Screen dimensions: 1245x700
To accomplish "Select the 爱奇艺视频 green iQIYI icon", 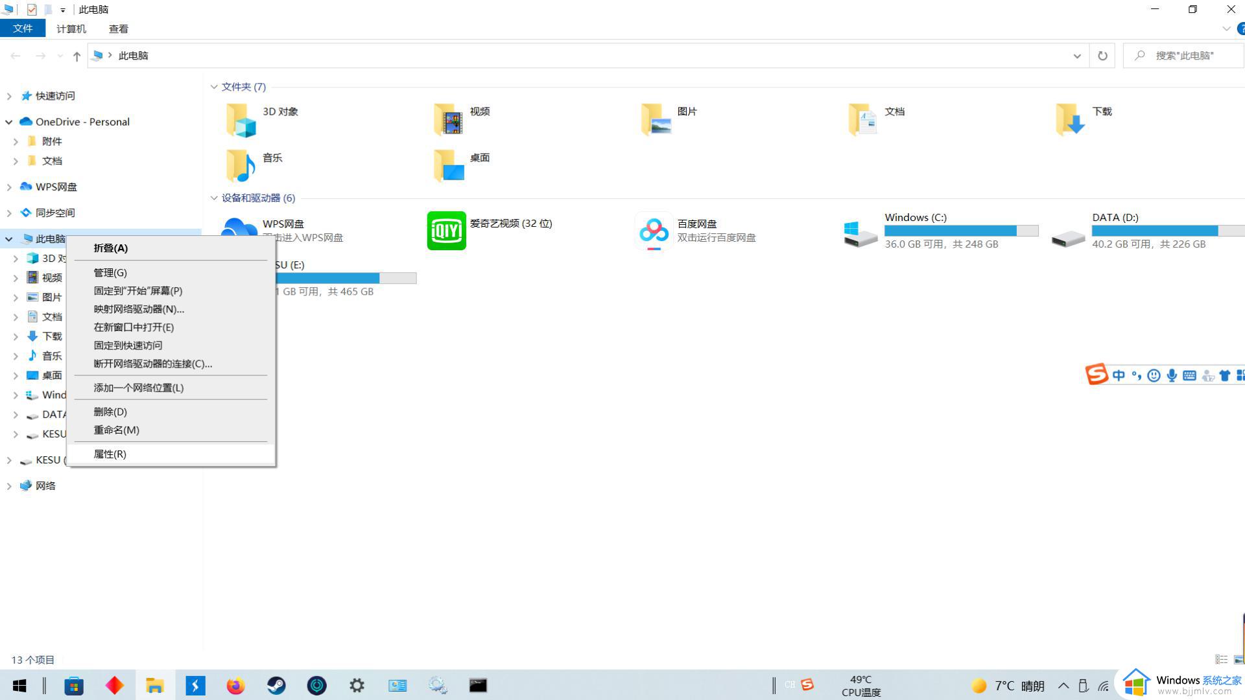I will pyautogui.click(x=446, y=231).
